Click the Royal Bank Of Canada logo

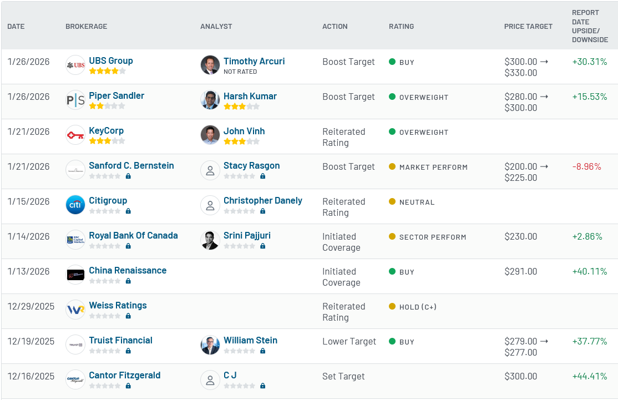click(x=75, y=240)
